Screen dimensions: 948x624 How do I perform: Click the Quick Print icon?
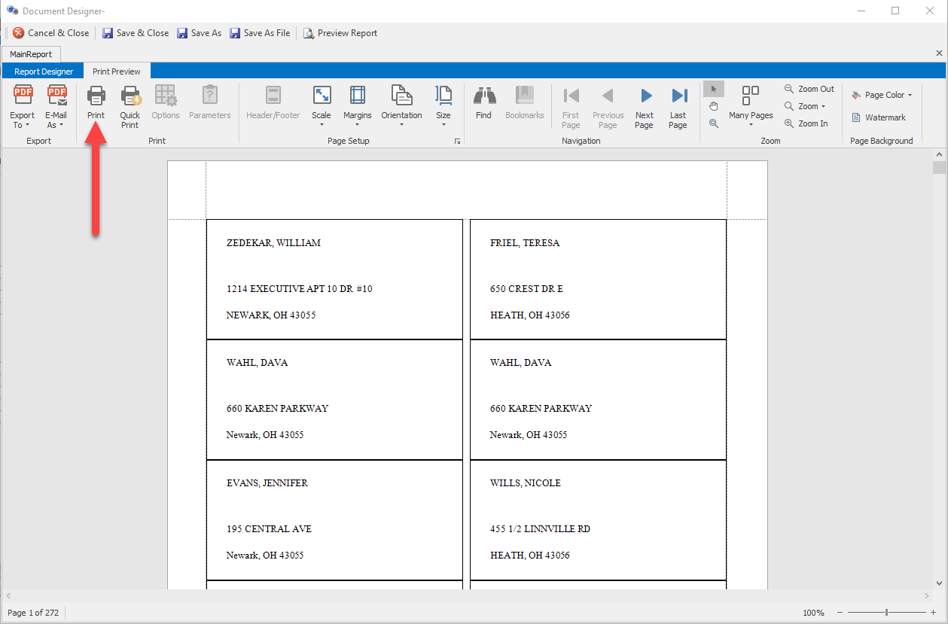130,96
